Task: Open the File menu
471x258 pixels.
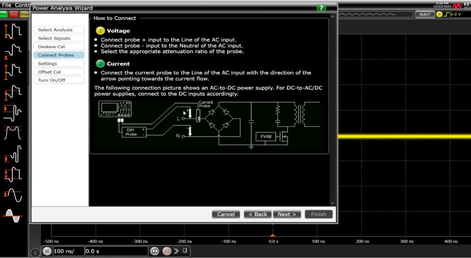Action: tap(7, 5)
